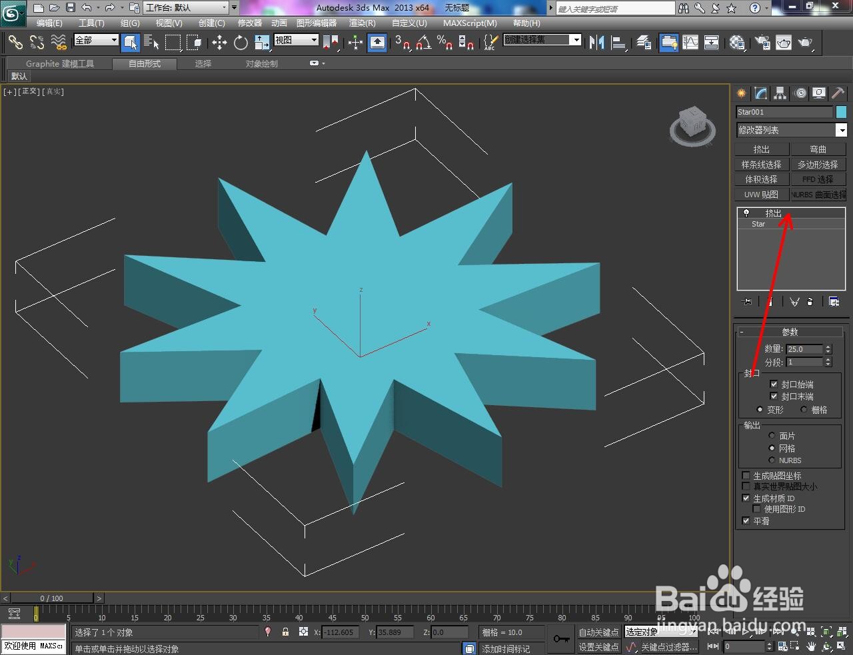This screenshot has height=655, width=853.
Task: Activate the Select and Move tool
Action: (219, 43)
